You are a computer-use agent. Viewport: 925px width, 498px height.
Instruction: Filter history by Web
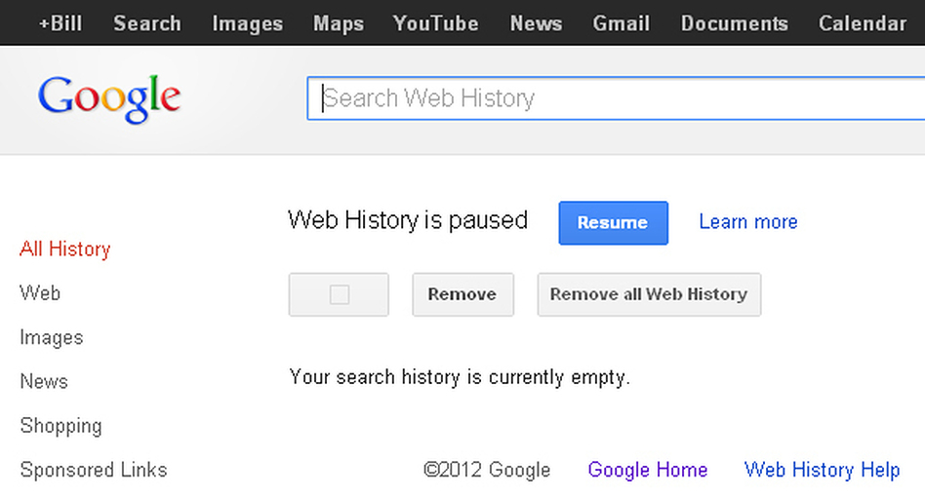[40, 293]
